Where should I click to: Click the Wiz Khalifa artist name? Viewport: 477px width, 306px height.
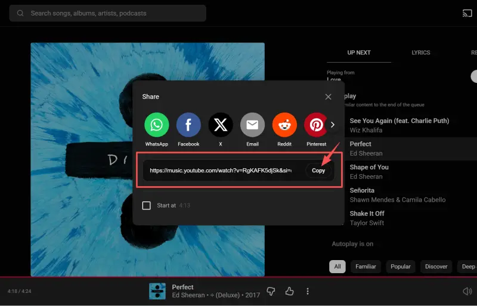tap(366, 130)
